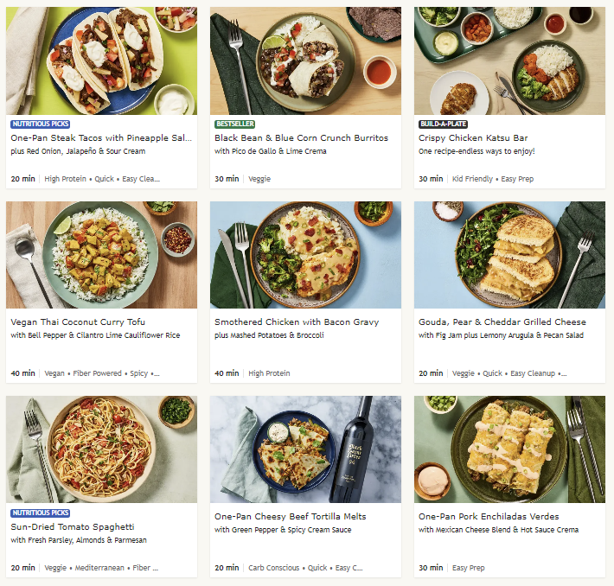Select the One-Pan Pork Enchiladas Verdes photo
Screen dimensions: 614x586
(509, 449)
